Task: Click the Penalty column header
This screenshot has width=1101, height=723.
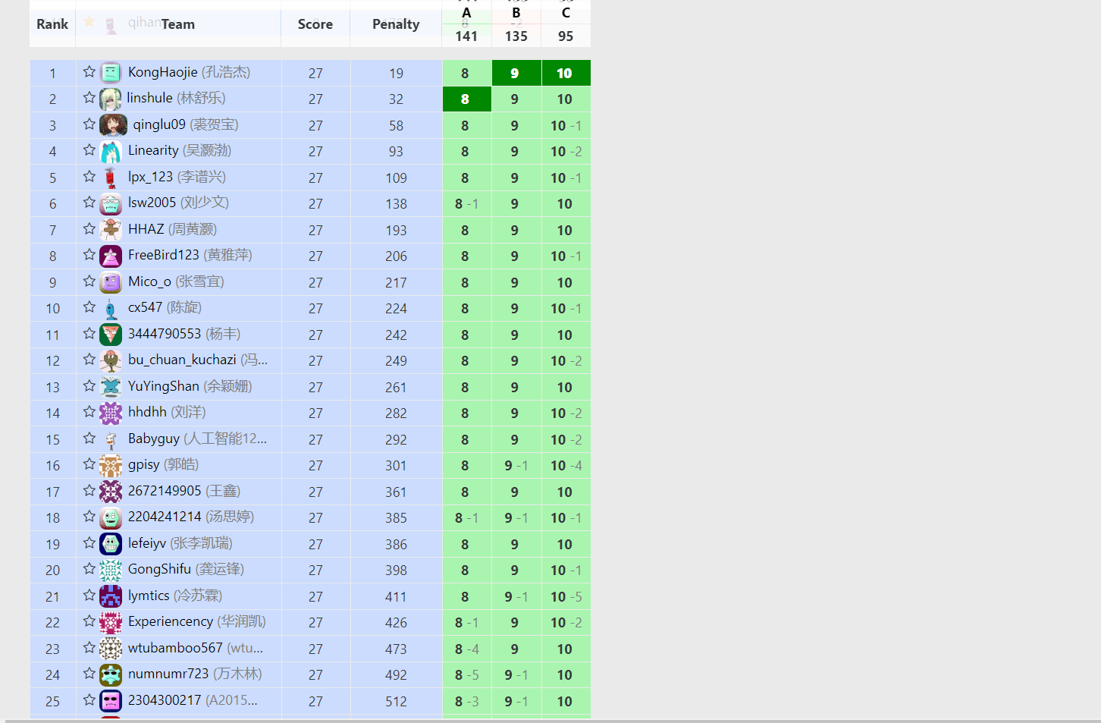Action: (395, 24)
